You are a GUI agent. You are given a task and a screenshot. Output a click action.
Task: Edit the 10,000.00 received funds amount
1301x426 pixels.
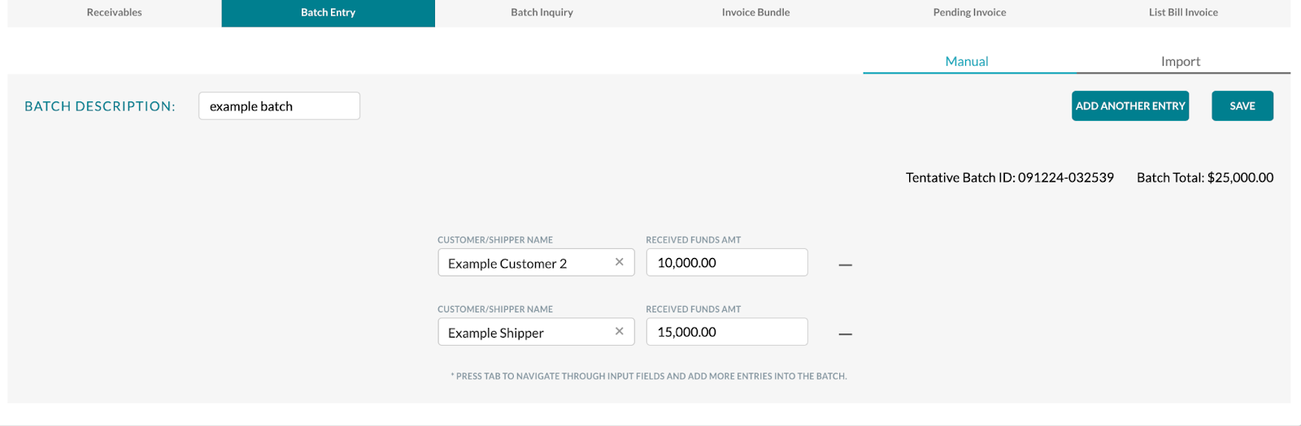[727, 262]
